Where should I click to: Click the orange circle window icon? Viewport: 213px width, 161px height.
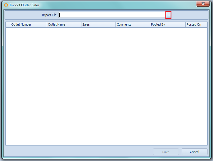6,5
